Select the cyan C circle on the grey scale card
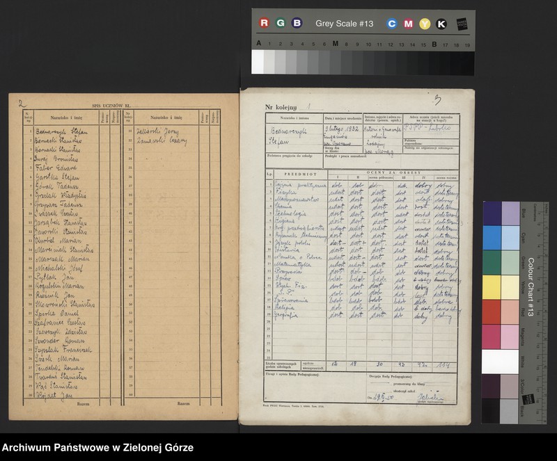Viewport: 557px width, 461px height. [392, 24]
